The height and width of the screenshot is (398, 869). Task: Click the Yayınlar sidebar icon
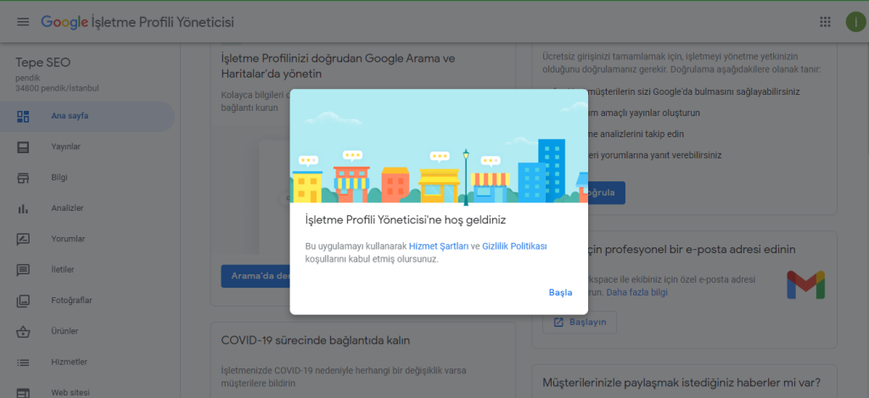click(24, 146)
